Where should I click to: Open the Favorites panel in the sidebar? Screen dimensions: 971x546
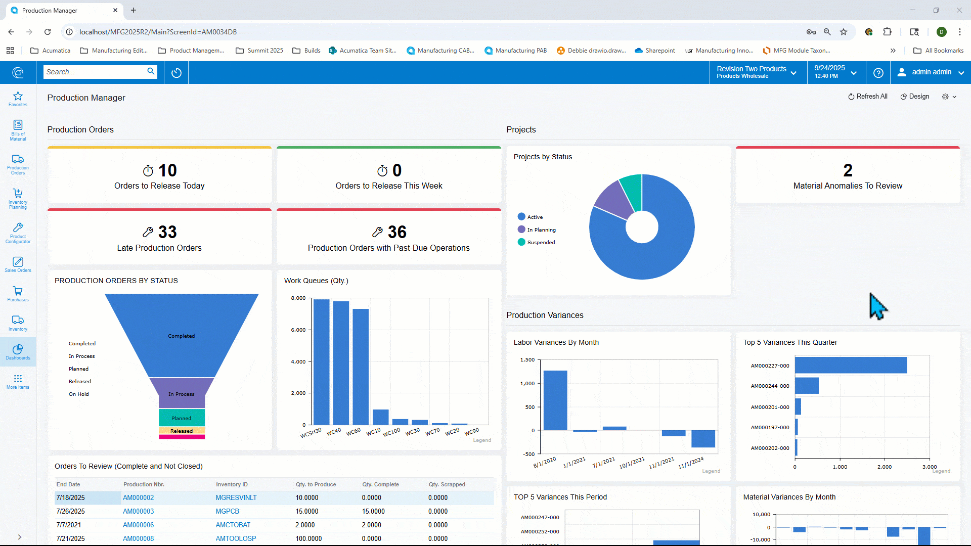(18, 98)
